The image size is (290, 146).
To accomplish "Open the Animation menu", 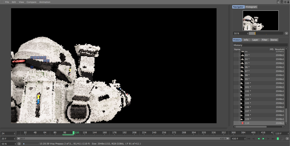I will tap(45, 2).
